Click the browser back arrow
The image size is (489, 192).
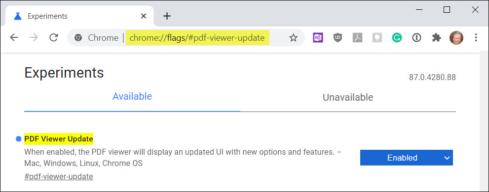click(x=14, y=38)
